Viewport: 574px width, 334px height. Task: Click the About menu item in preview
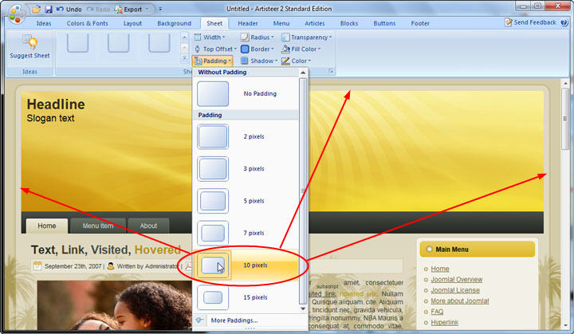tap(148, 226)
